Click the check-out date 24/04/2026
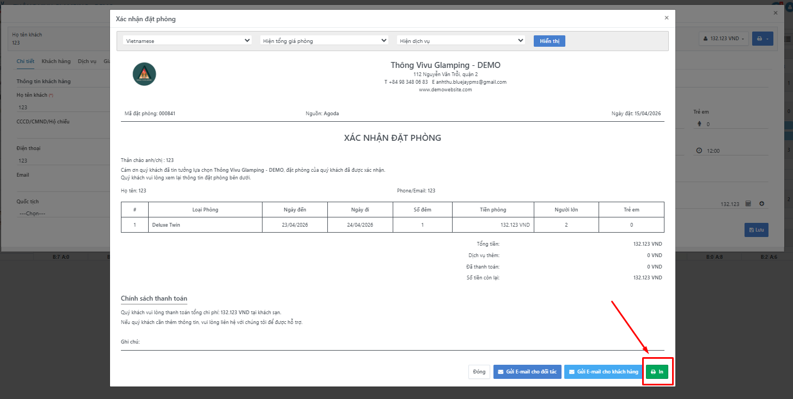 click(x=360, y=225)
